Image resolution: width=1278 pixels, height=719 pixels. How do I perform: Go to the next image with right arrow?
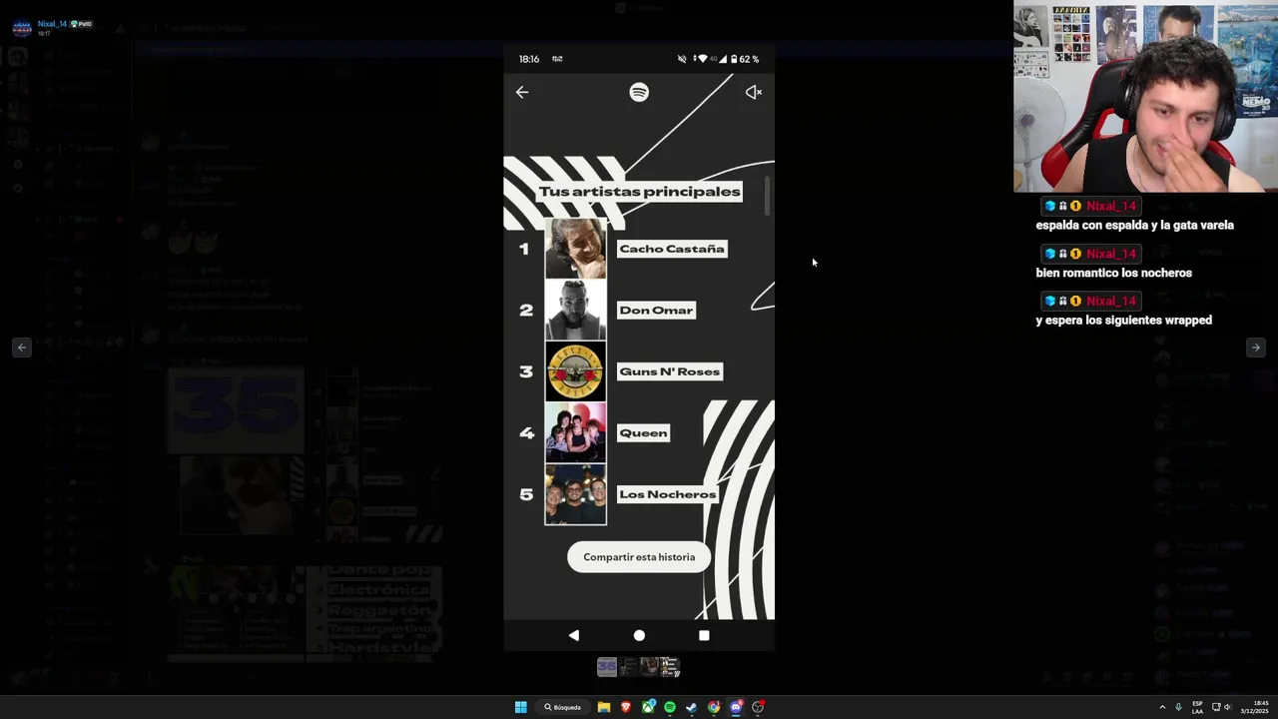coord(1255,348)
